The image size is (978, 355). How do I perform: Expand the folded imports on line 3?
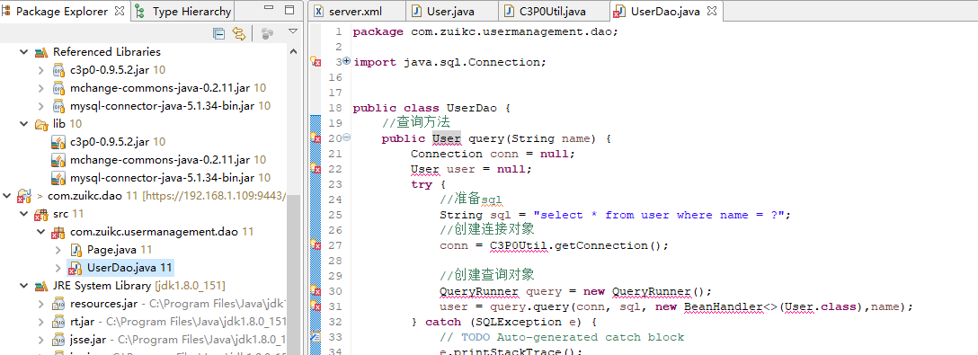[x=347, y=61]
